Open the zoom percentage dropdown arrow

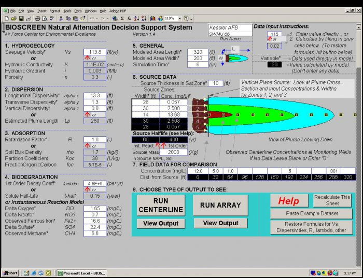179,19
